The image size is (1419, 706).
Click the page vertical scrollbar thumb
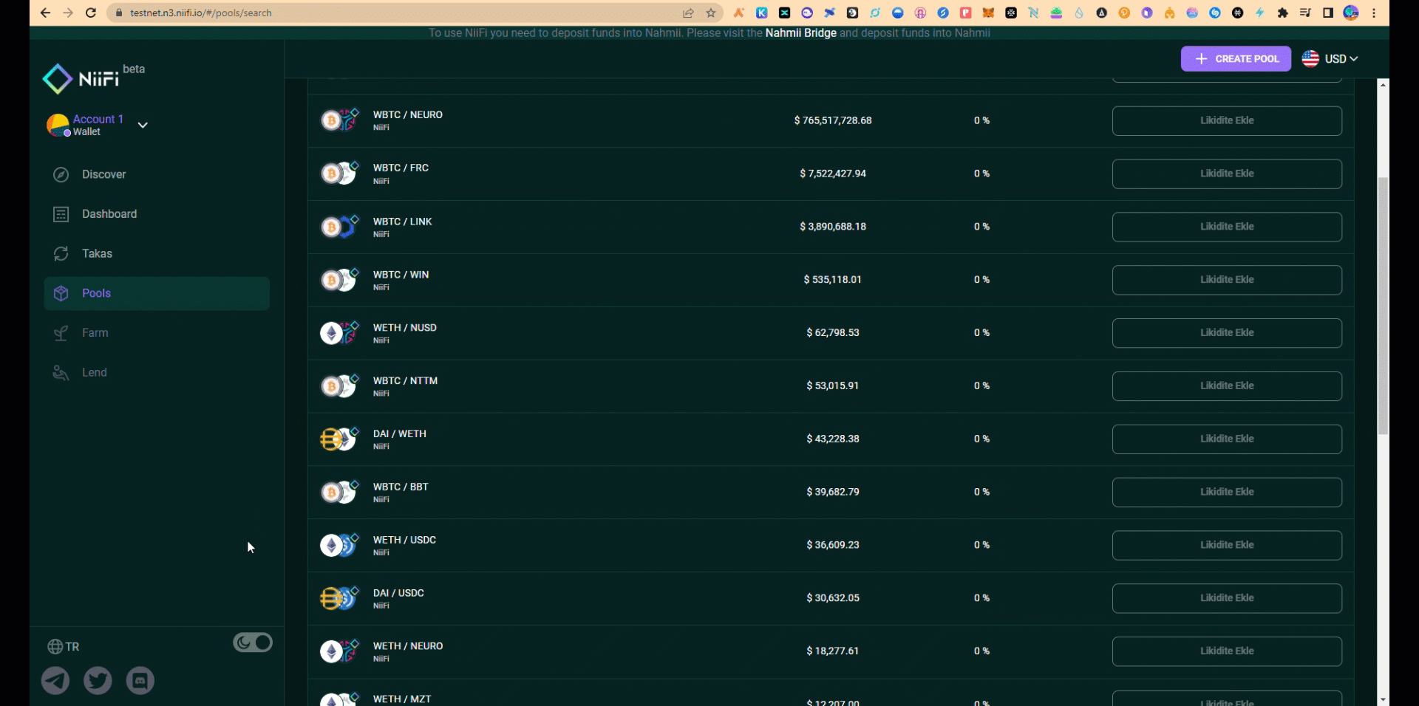tap(1383, 306)
